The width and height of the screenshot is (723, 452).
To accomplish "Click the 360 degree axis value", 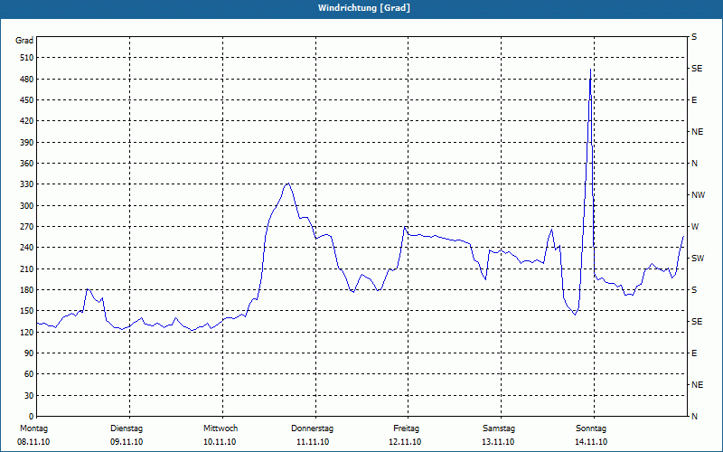I will (27, 164).
